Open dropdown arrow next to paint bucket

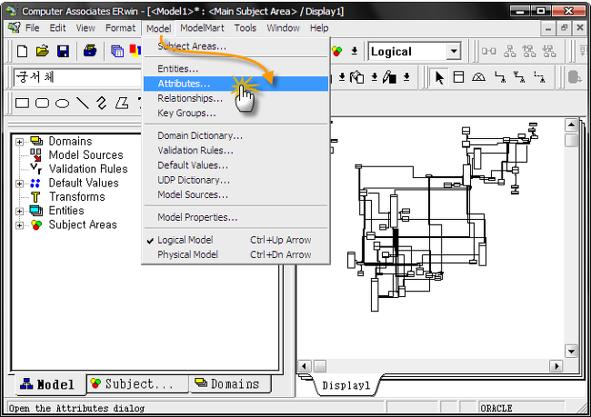(375, 77)
